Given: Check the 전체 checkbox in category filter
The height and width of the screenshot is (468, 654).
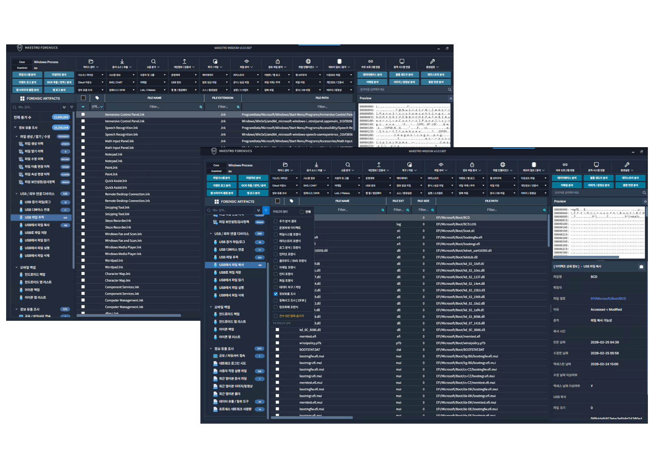Looking at the screenshot, I should coord(302,212).
